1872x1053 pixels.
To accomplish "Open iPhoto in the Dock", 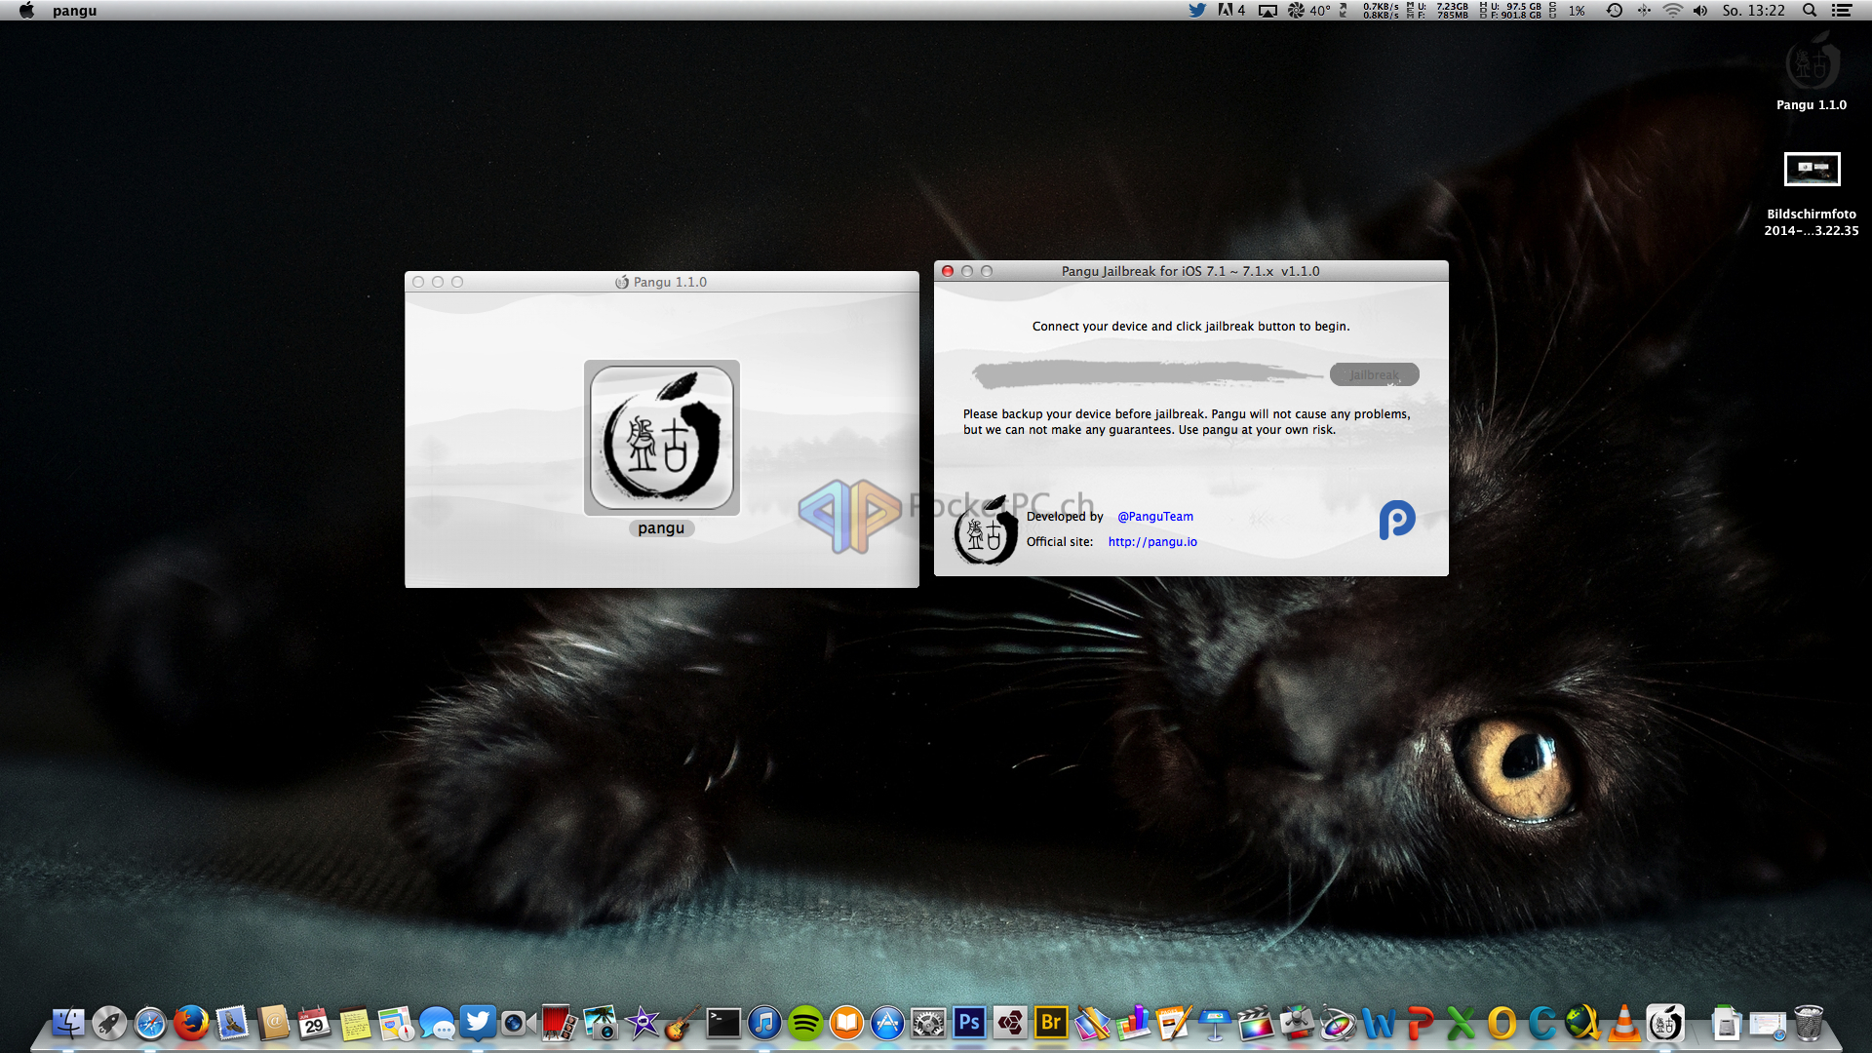I will pos(601,1023).
